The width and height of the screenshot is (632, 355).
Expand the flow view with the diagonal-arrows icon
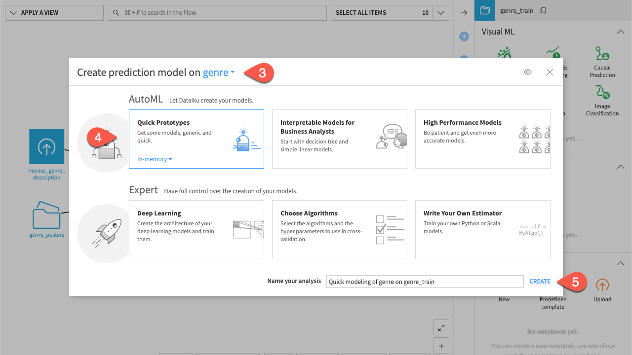[441, 327]
